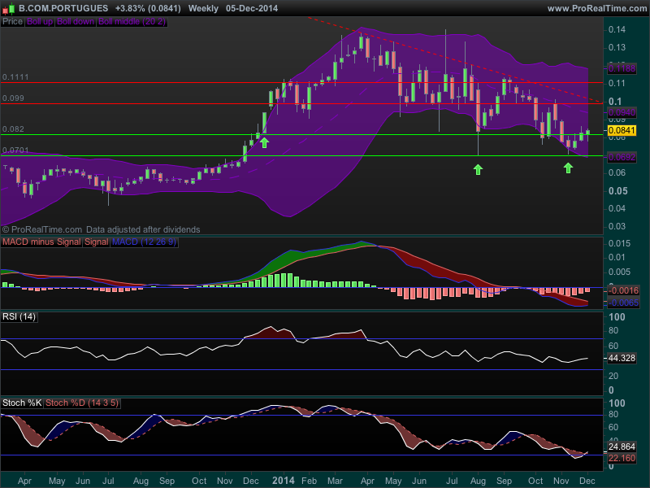This screenshot has height=488, width=650.
Task: Toggle the Boll up indicator label
Action: click(39, 22)
